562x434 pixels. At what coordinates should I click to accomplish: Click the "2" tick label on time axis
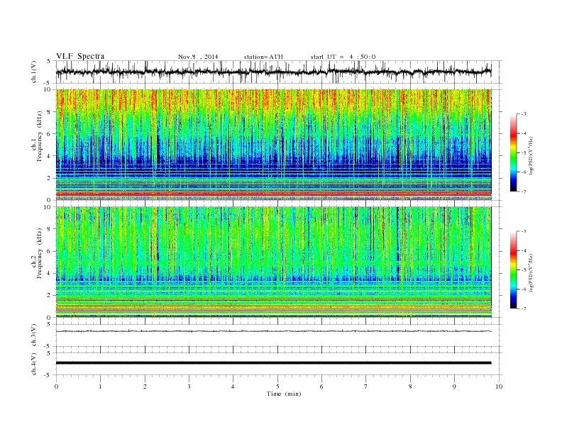145,386
